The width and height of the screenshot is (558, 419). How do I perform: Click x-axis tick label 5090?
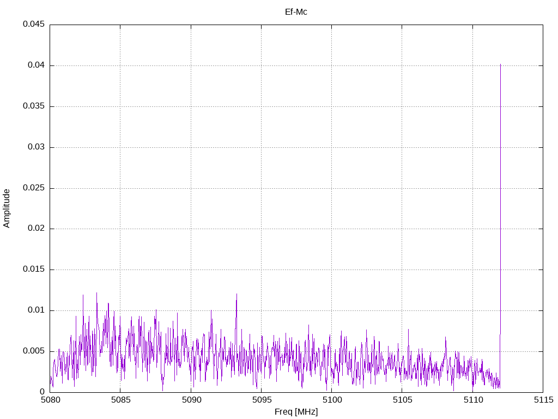point(191,400)
